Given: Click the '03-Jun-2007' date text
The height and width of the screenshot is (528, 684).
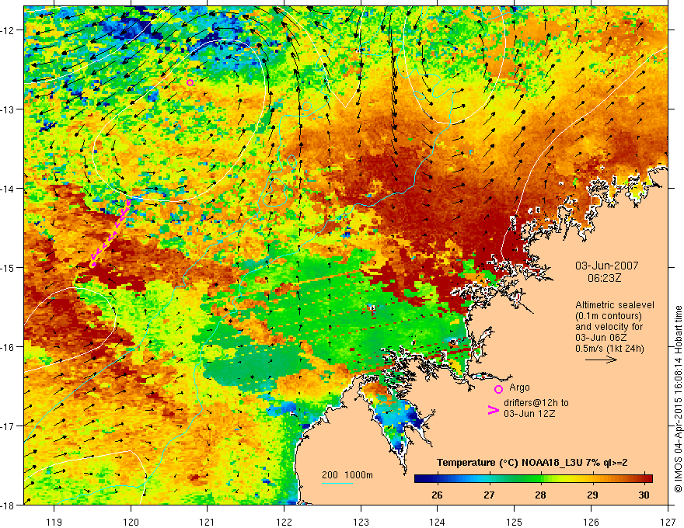Looking at the screenshot, I should pyautogui.click(x=607, y=266).
